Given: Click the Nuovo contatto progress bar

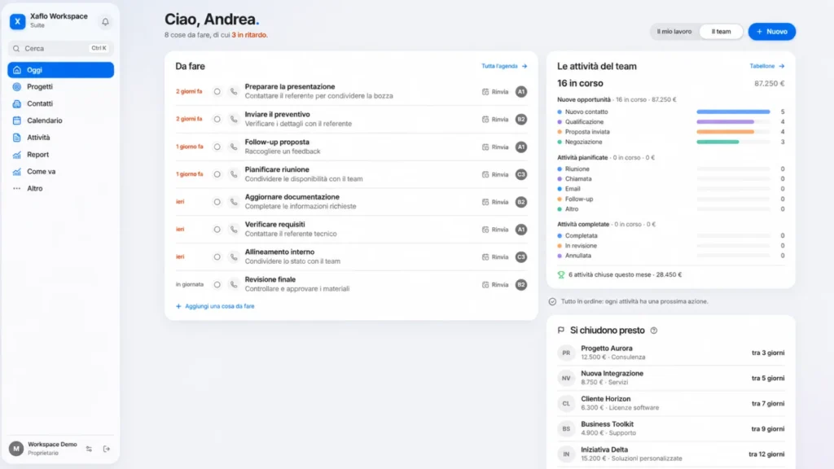Looking at the screenshot, I should click(733, 112).
